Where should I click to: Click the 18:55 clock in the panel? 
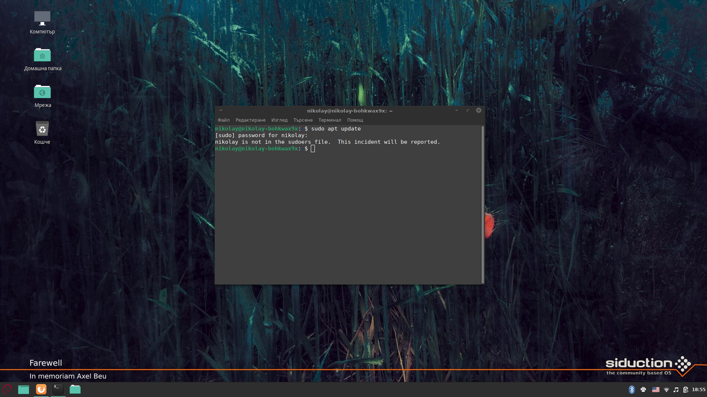[699, 390]
